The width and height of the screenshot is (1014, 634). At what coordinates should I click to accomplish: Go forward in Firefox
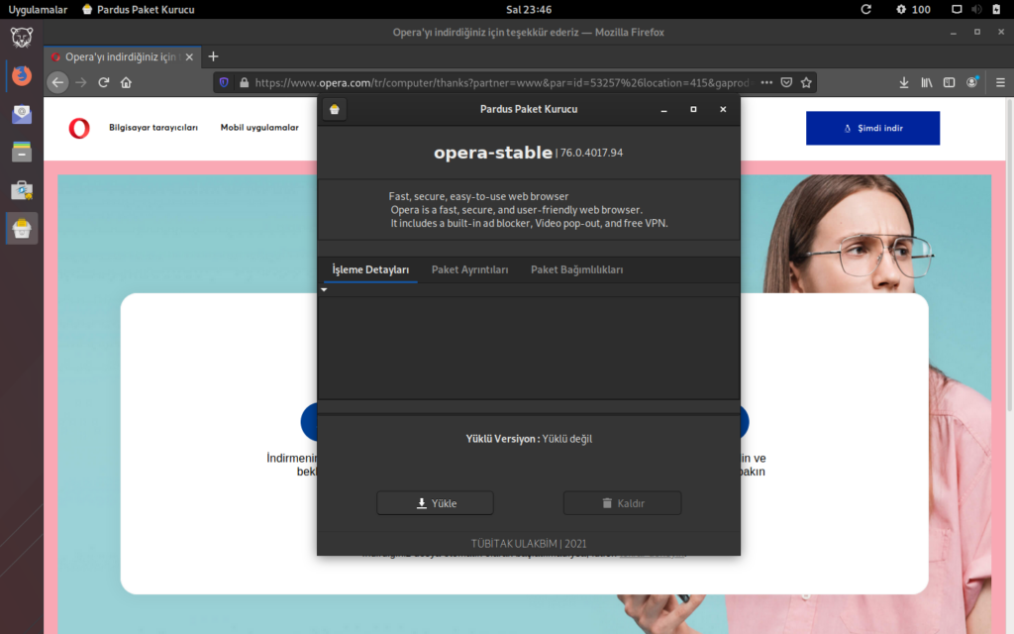click(x=81, y=83)
